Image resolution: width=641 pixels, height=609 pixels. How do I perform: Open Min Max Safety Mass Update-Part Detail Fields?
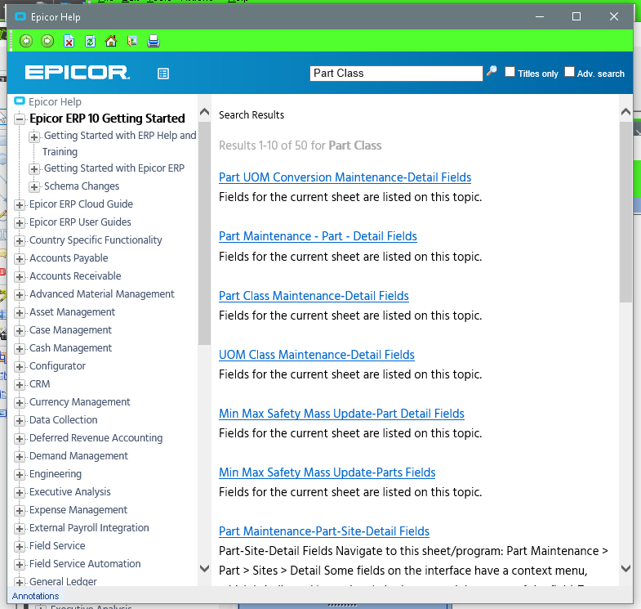click(x=342, y=414)
